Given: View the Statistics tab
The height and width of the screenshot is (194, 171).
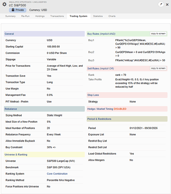Looking at the screenshot, I should click(x=98, y=16).
